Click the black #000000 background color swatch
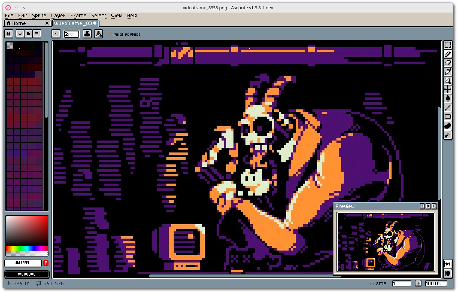The image size is (458, 293). coord(27,274)
